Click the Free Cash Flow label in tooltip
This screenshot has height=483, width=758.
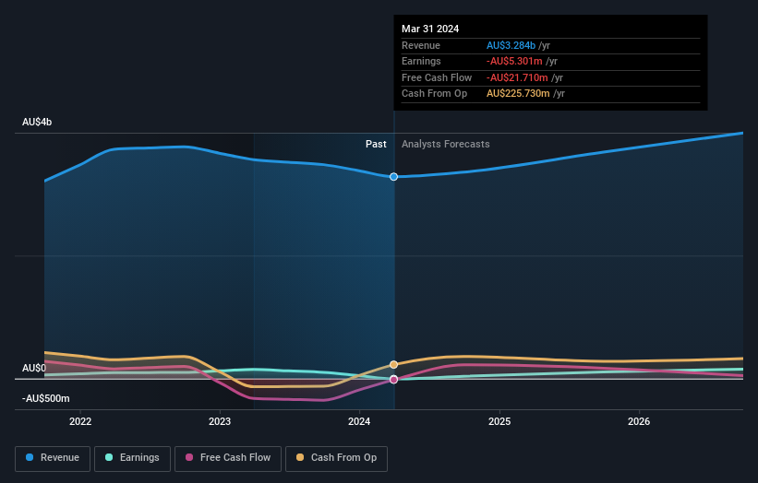437,77
